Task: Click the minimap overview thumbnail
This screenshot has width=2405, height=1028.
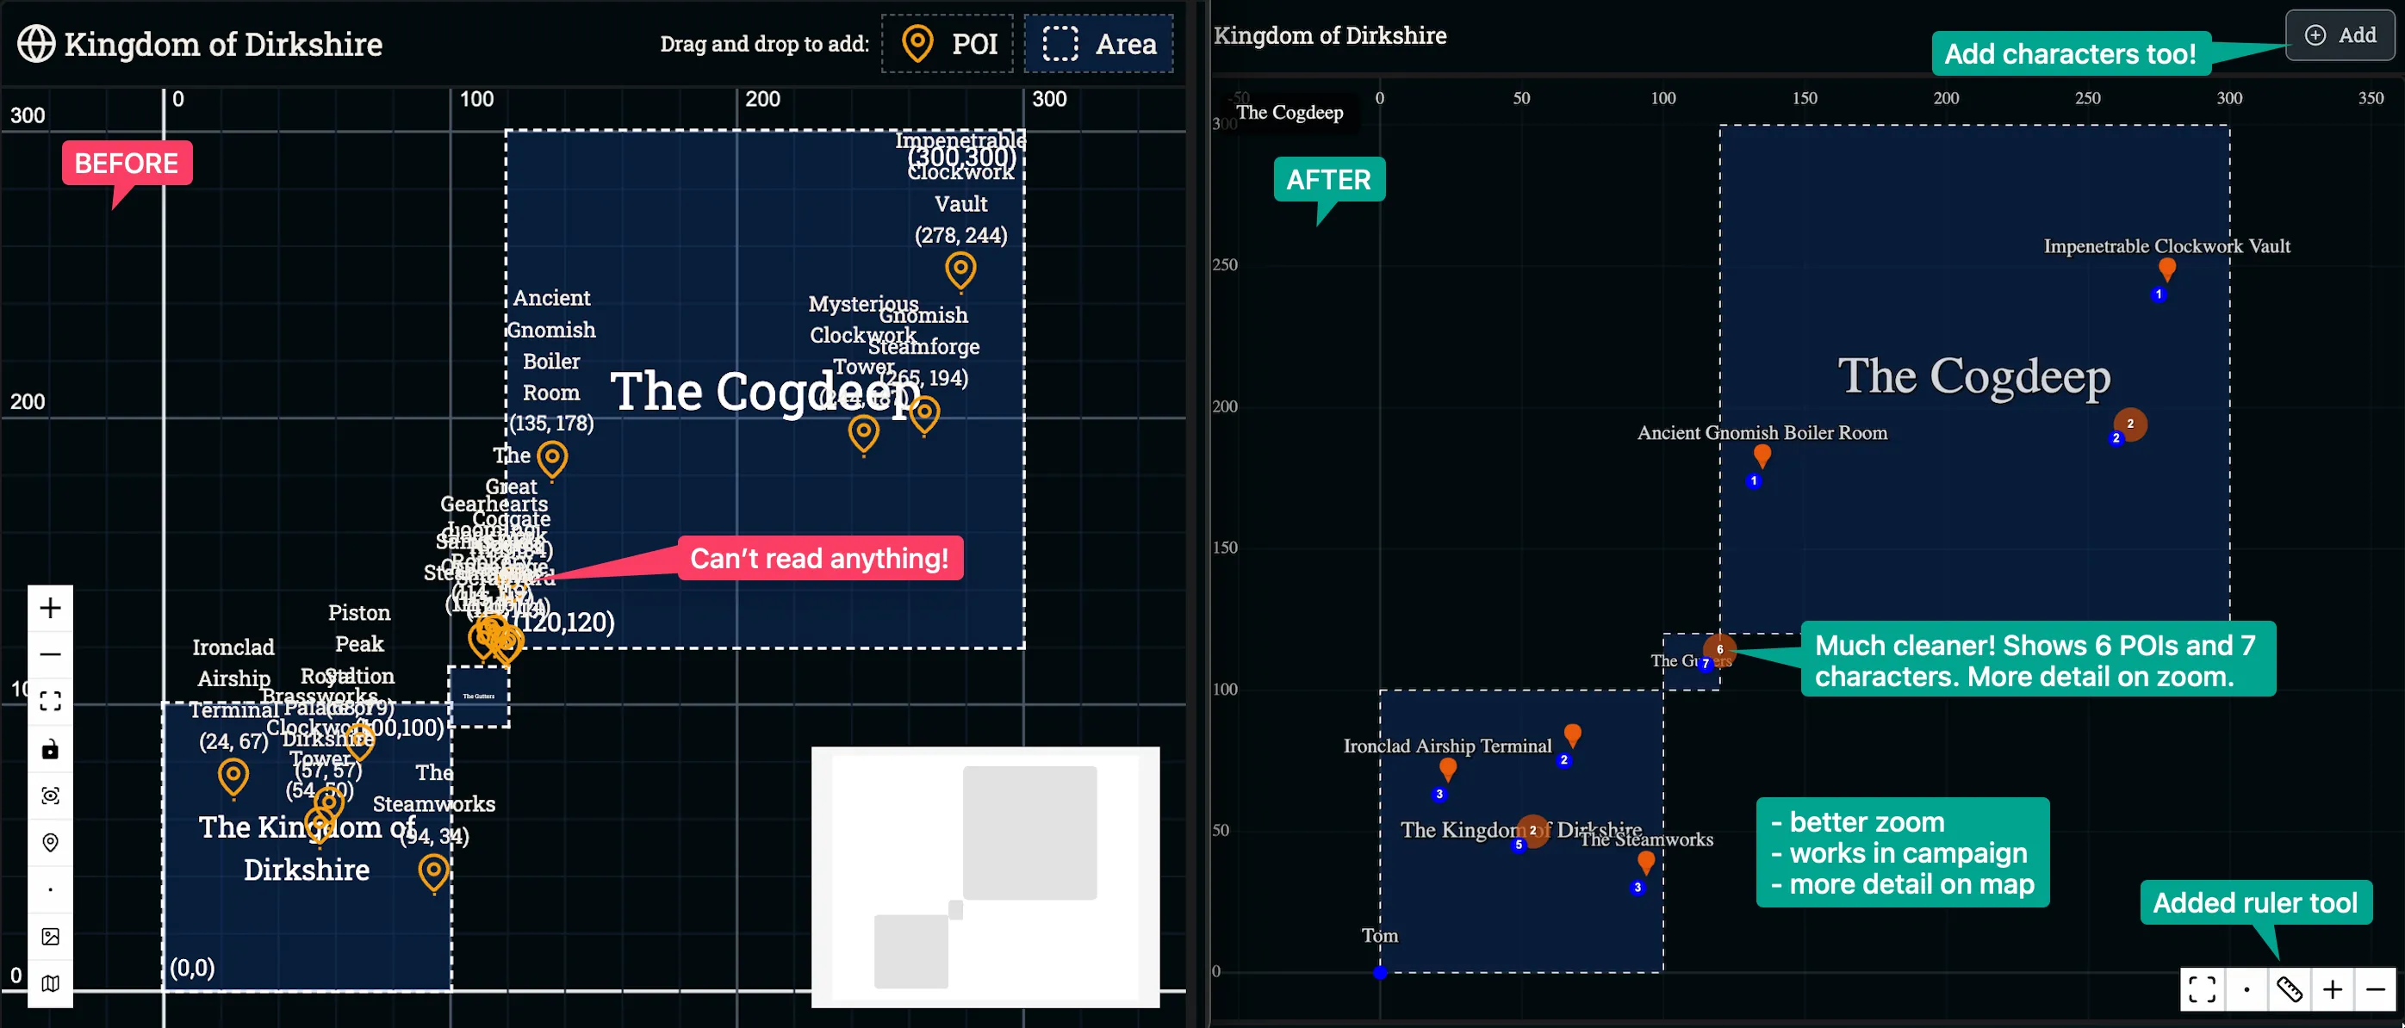Action: 985,876
